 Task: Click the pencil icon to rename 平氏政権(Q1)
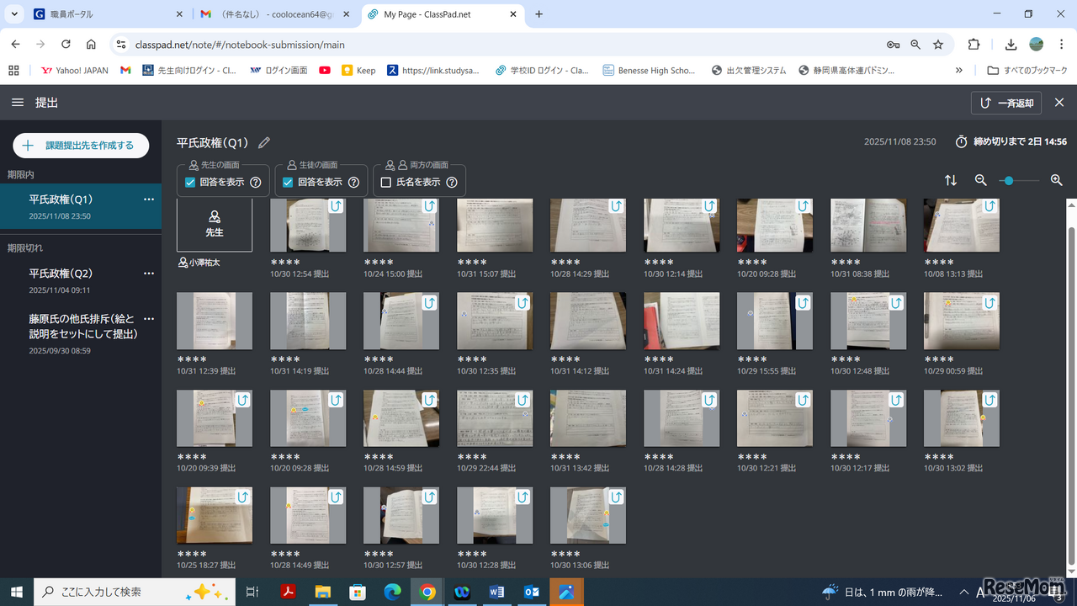click(264, 143)
